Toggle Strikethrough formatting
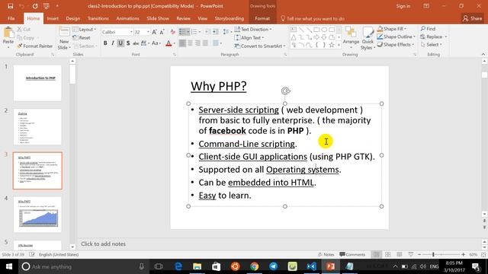 (x=136, y=43)
